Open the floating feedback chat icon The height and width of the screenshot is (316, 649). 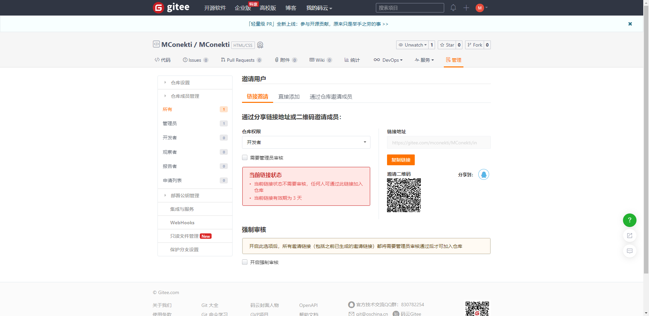(x=630, y=251)
